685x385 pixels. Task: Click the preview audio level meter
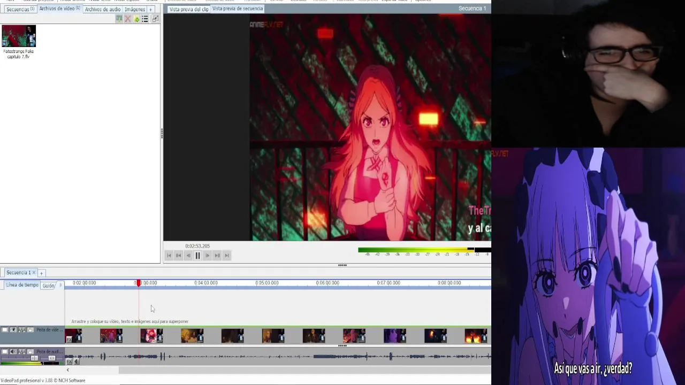pyautogui.click(x=424, y=250)
